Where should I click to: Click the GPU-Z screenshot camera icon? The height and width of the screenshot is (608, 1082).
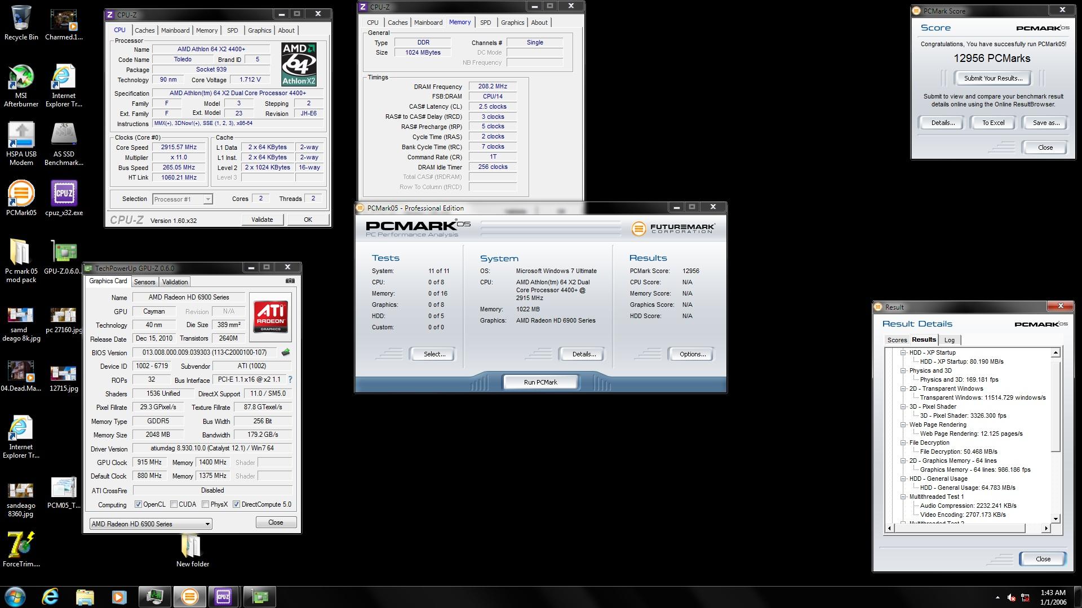coord(290,280)
